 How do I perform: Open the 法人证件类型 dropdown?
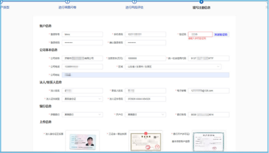82,99
